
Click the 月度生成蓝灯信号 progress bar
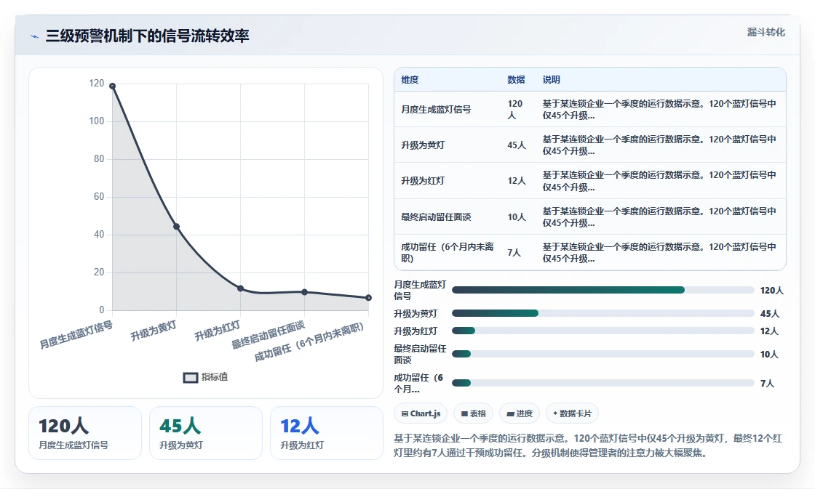[603, 290]
